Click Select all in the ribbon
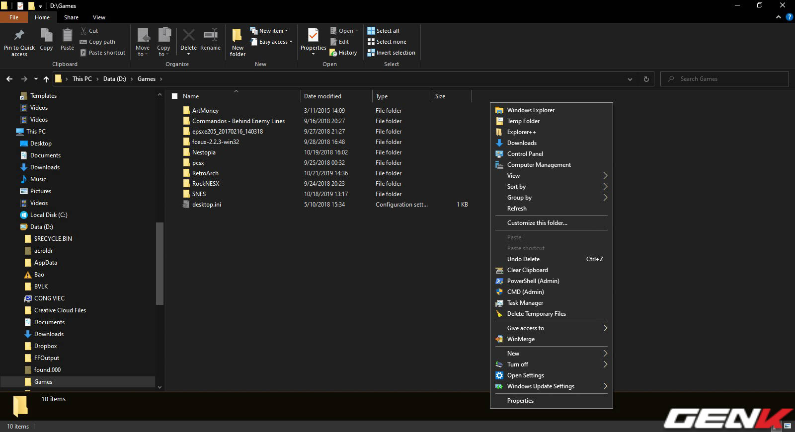 point(383,31)
